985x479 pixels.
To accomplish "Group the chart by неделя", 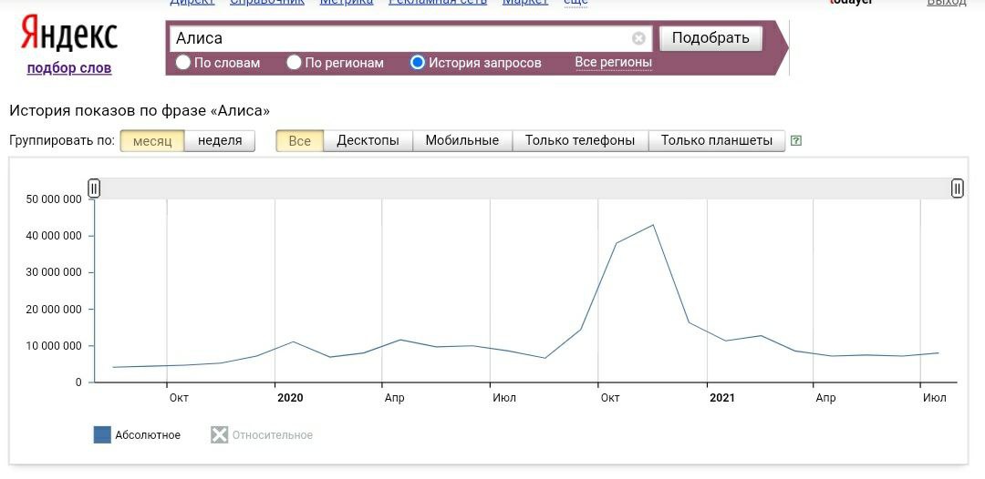I will point(220,141).
